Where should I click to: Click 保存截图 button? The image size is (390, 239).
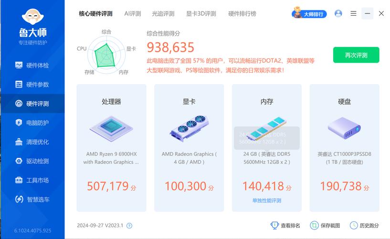click(x=325, y=226)
